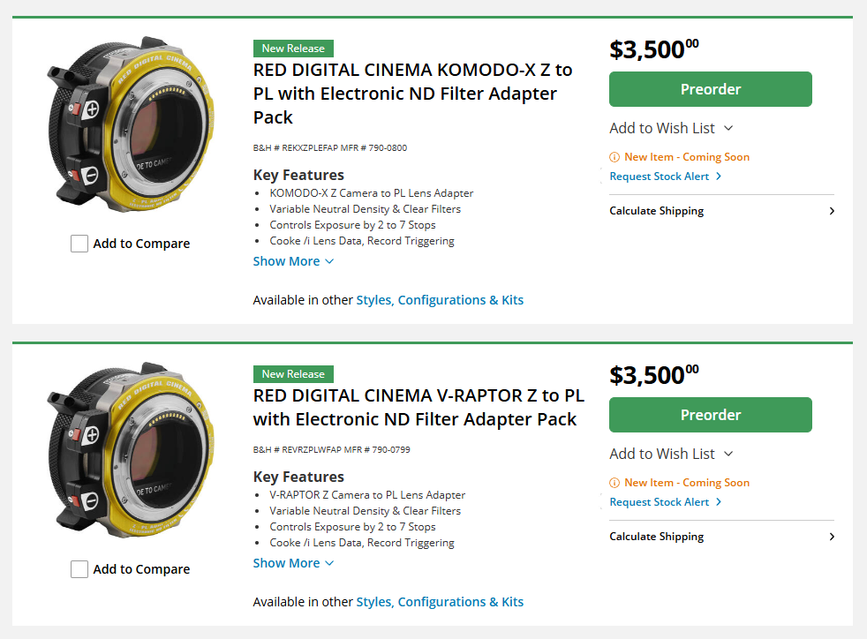Viewport: 867px width, 639px height.
Task: Open the V-RAPTOR Z to PL product title
Action: 418,407
